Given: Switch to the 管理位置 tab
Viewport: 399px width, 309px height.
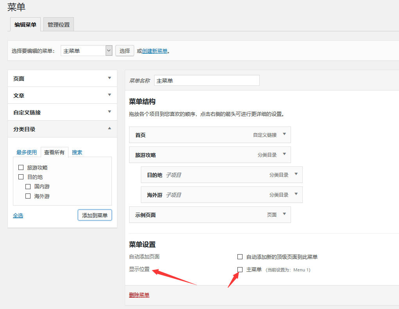Looking at the screenshot, I should pyautogui.click(x=59, y=25).
